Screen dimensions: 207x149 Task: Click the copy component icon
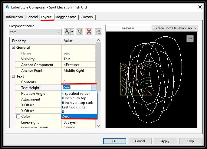pos(80,31)
